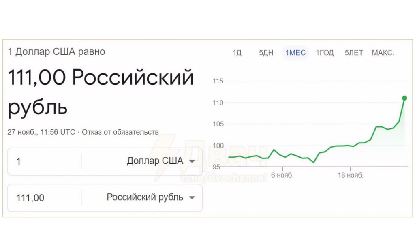Screen dimensions: 415x244
Task: Click the 115 gridline label
Action: 218,81
